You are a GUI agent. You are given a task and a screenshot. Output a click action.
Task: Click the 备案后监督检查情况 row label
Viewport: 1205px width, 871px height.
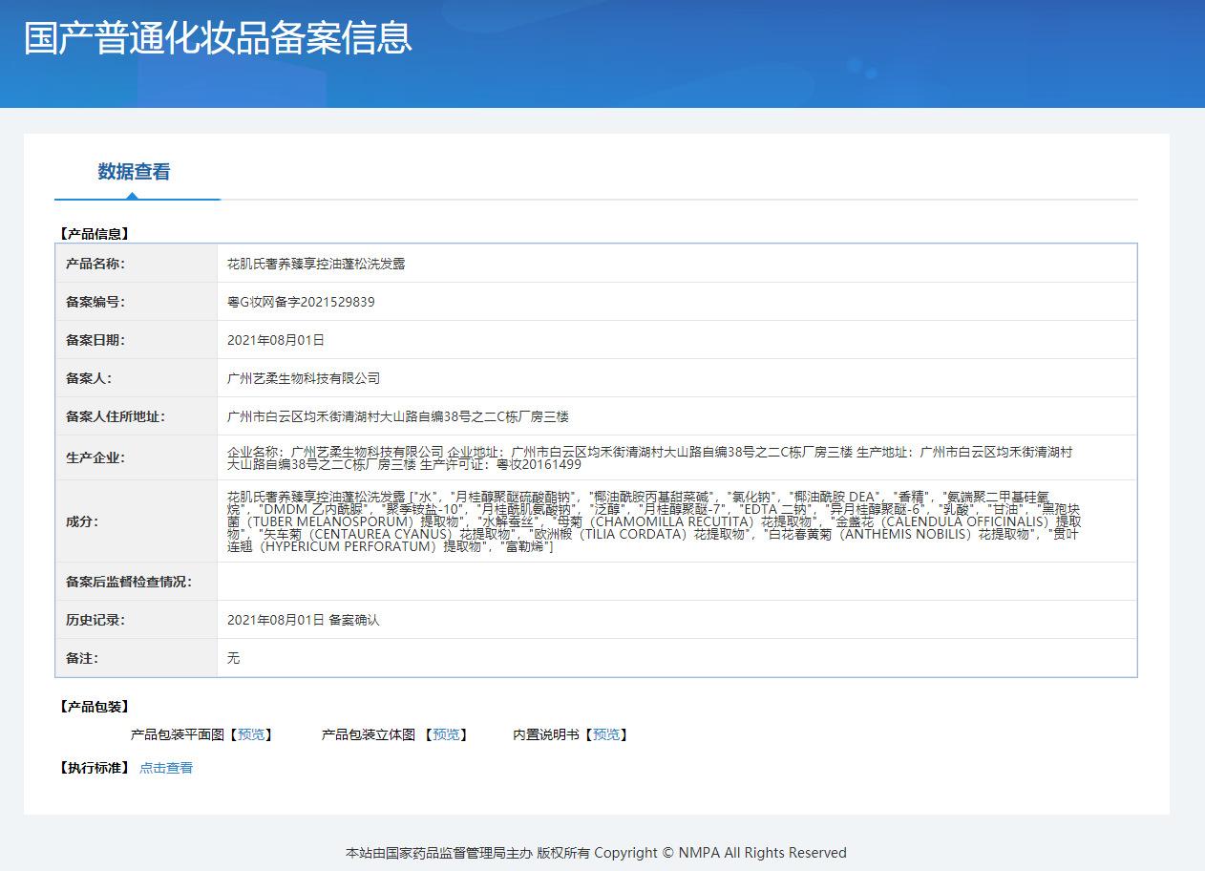point(129,582)
